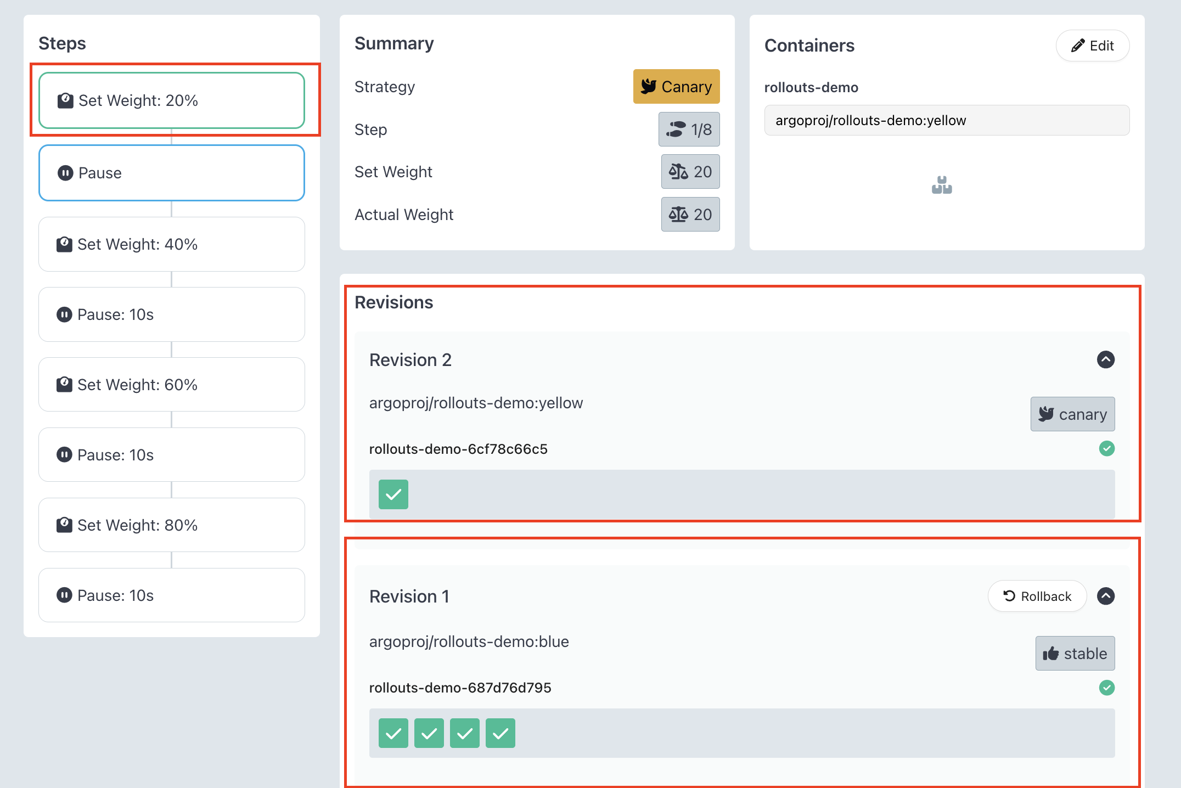Select the highlighted Pause step

[x=171, y=173]
